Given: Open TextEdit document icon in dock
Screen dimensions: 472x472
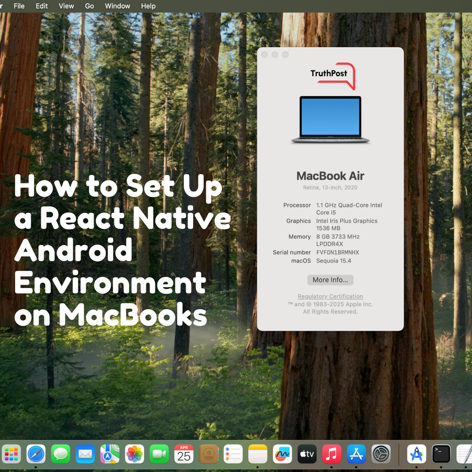Looking at the screenshot, I should click(x=465, y=454).
